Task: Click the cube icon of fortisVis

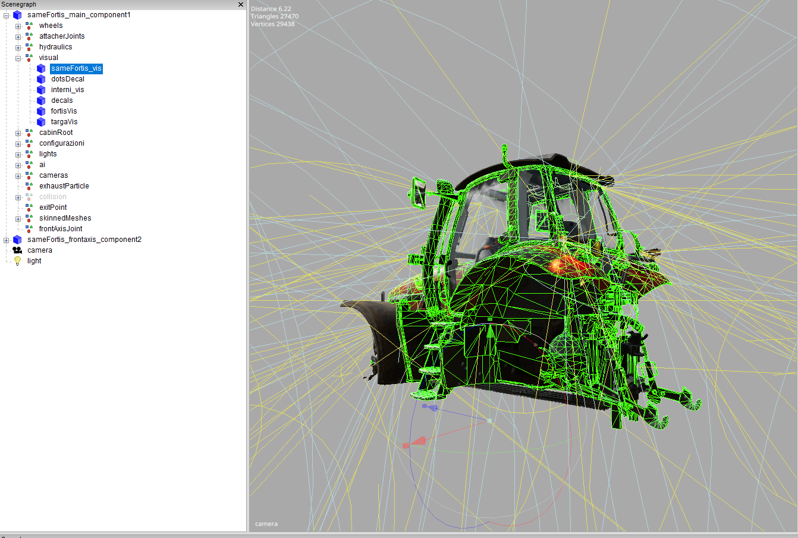Action: [x=41, y=111]
